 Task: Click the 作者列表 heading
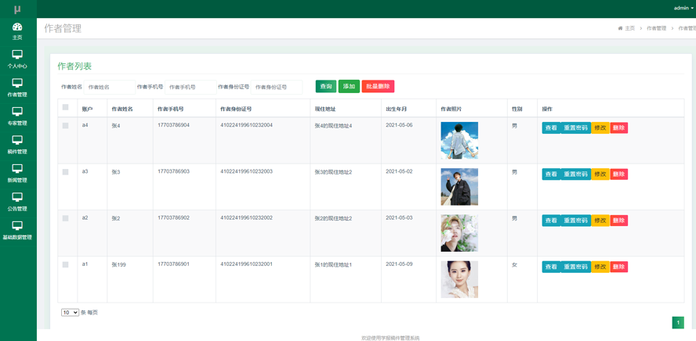(74, 66)
